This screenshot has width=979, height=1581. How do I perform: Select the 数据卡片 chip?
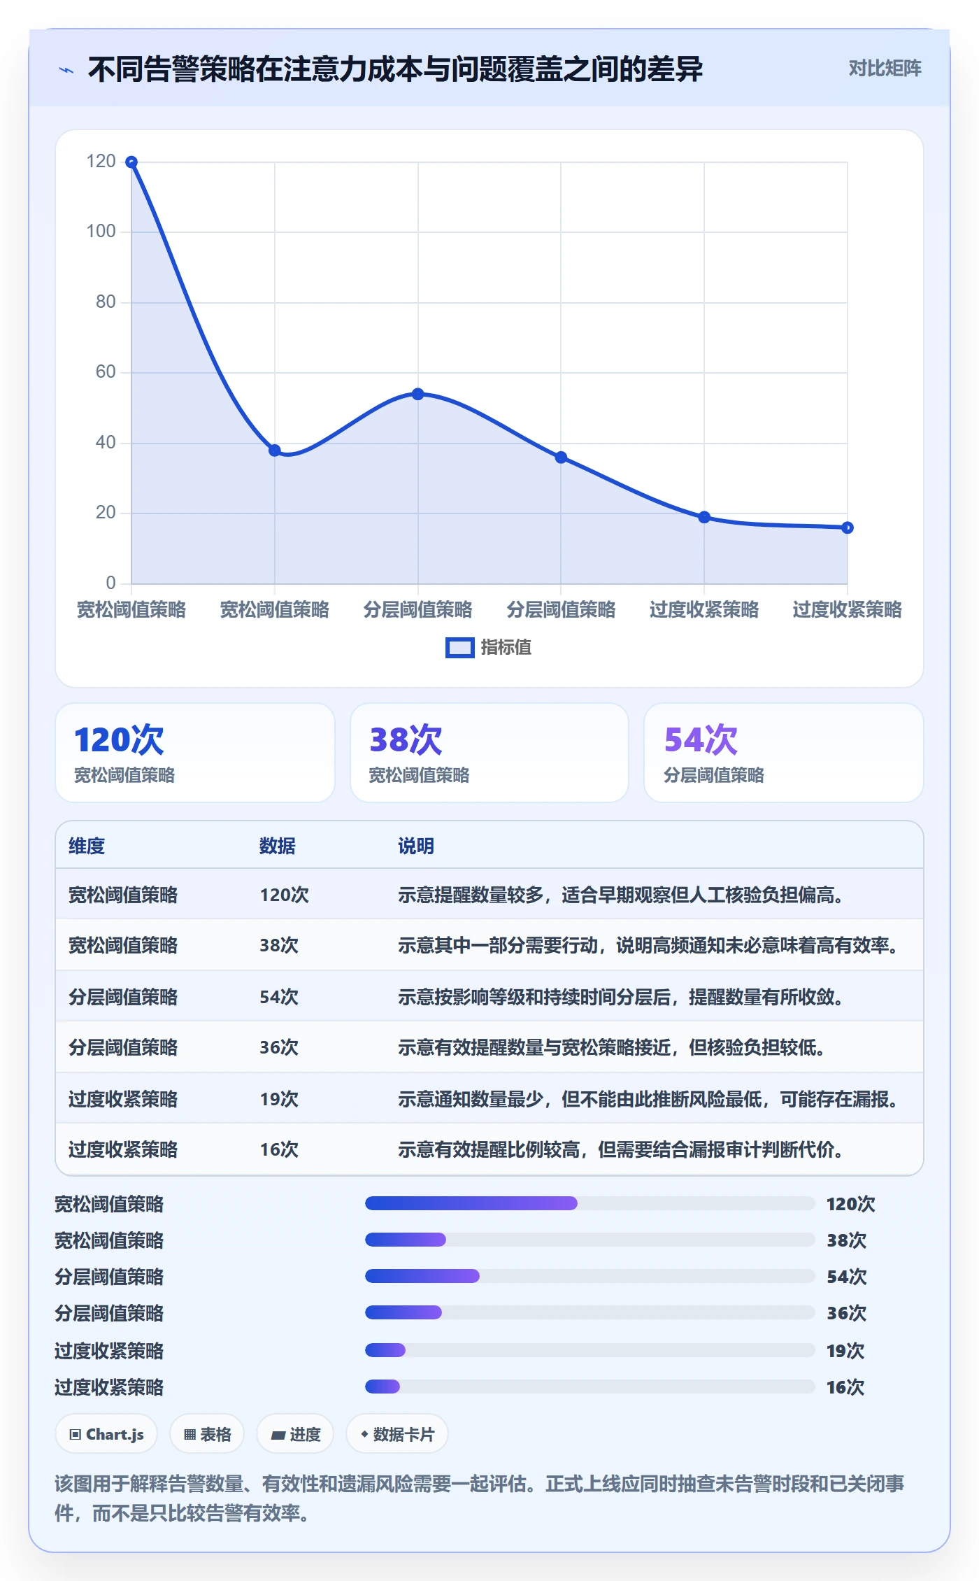tap(396, 1434)
